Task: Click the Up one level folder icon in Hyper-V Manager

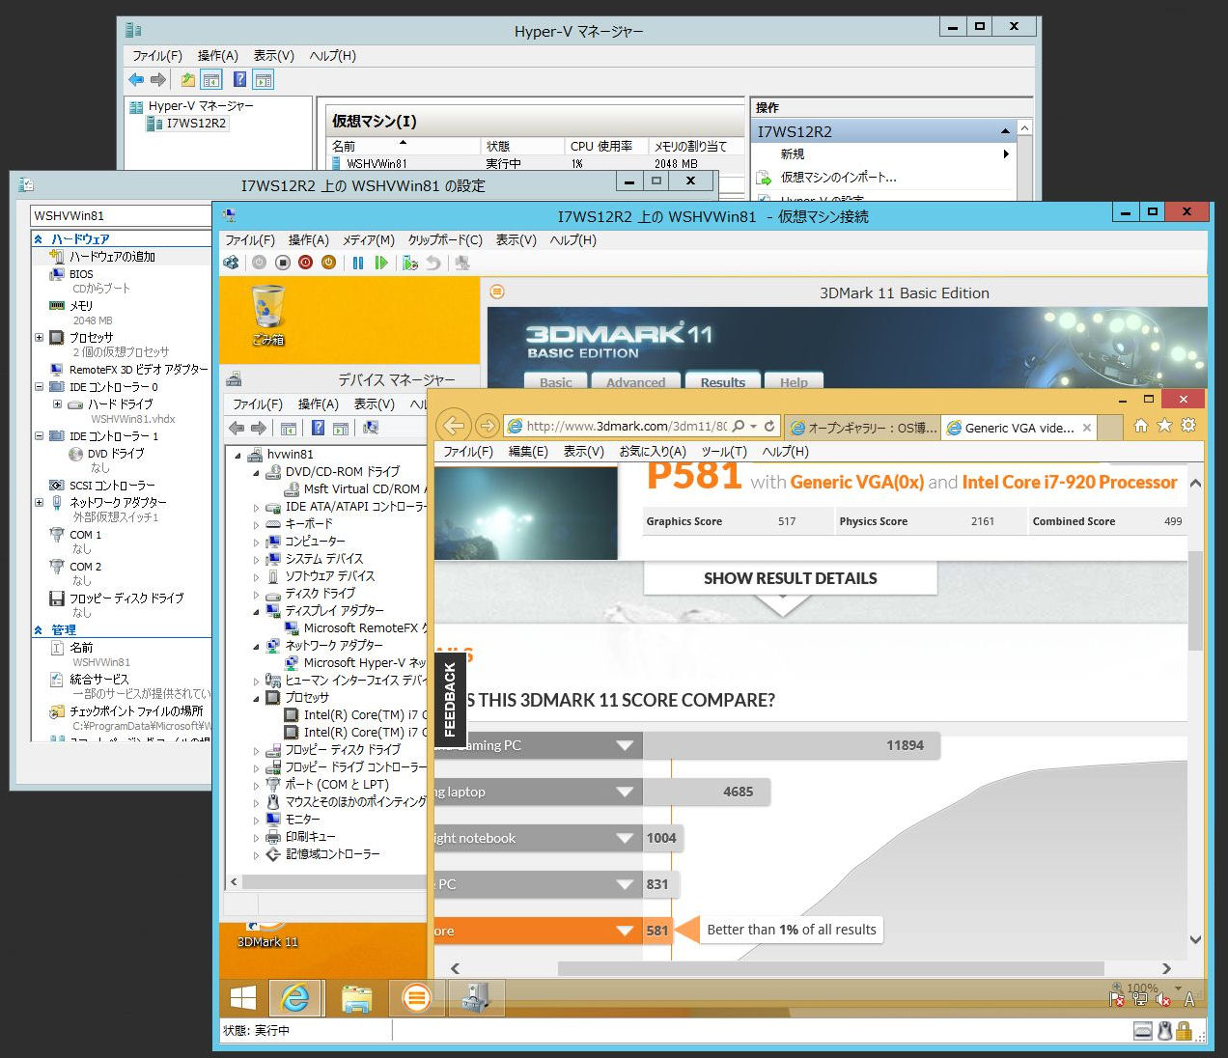Action: [188, 79]
